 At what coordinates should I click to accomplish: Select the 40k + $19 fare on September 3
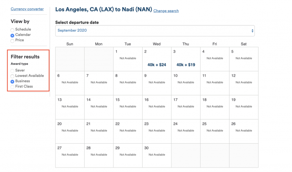185,65
